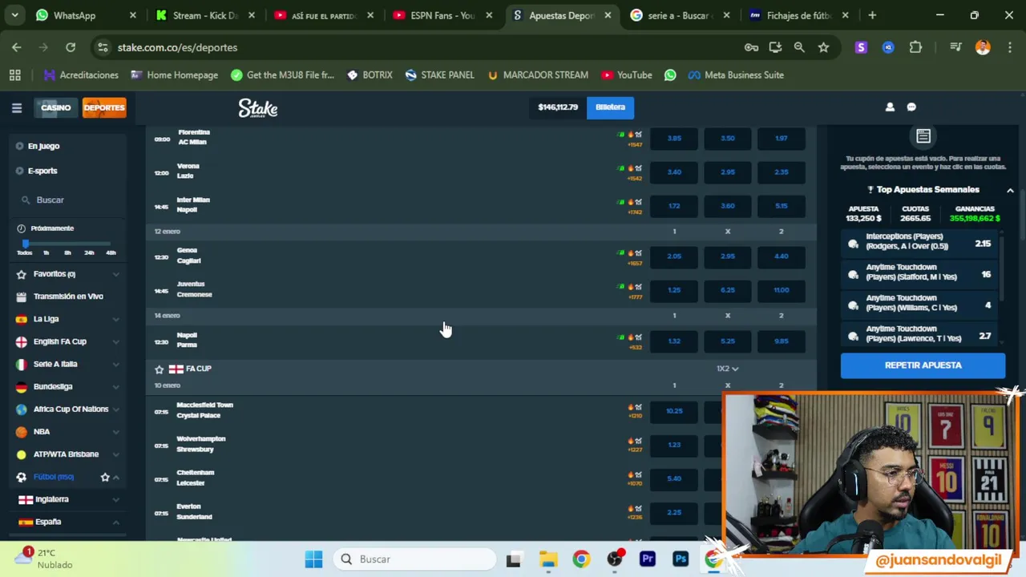Open Transmisión en Vivo link
This screenshot has height=577, width=1026.
pos(68,297)
